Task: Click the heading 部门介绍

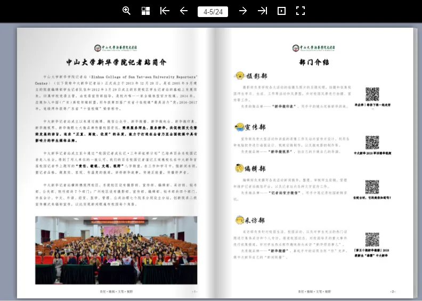Action: coord(314,62)
